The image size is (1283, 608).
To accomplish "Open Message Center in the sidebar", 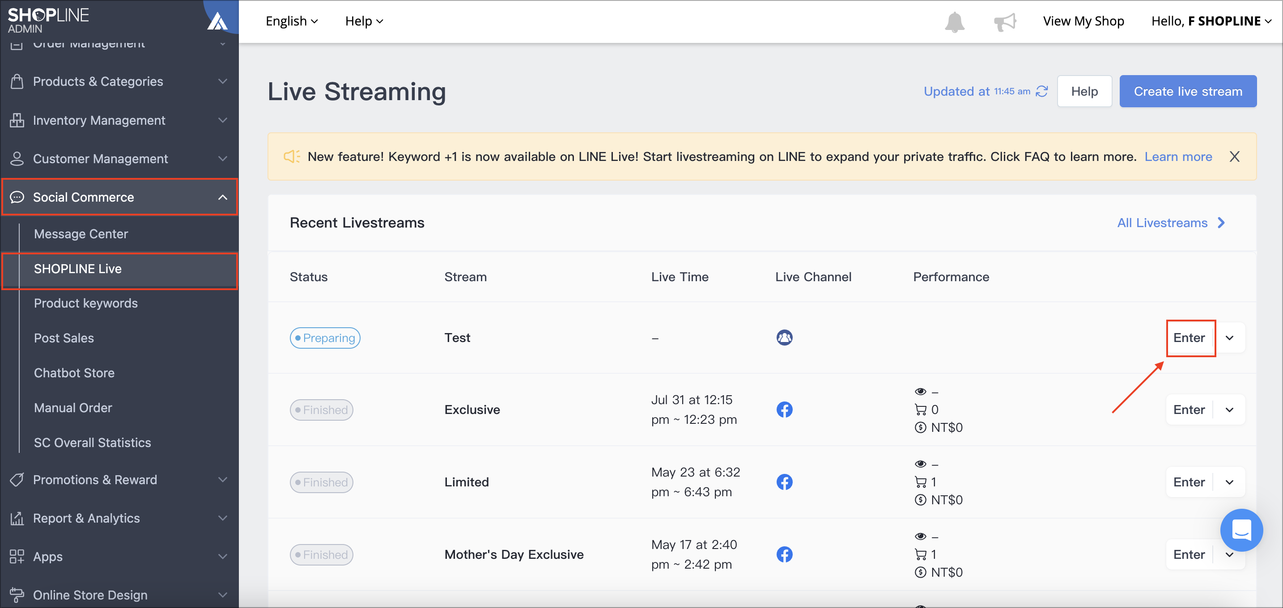I will (81, 234).
